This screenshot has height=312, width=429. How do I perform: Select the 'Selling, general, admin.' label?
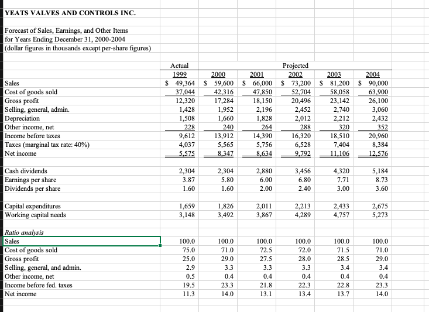(x=37, y=109)
